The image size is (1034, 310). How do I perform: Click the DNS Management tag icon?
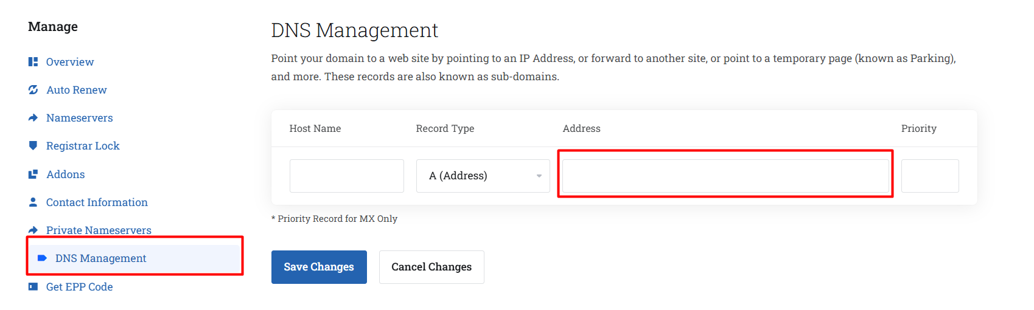click(42, 258)
